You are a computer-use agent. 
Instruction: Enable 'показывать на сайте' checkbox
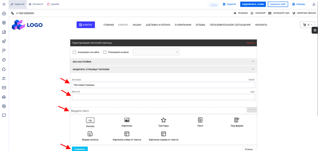[x=74, y=52]
